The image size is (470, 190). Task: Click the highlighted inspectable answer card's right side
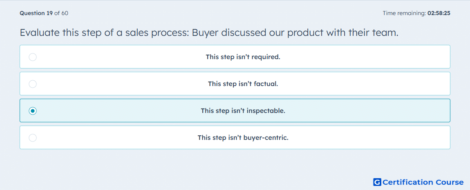375,111
